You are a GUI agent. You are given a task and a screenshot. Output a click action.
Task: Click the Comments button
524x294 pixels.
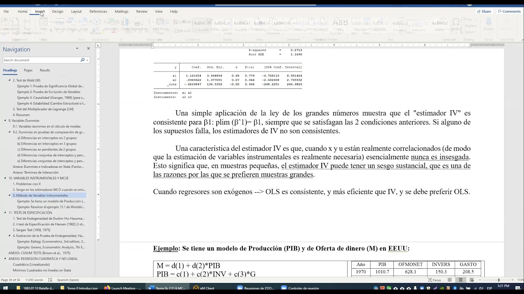pyautogui.click(x=509, y=11)
